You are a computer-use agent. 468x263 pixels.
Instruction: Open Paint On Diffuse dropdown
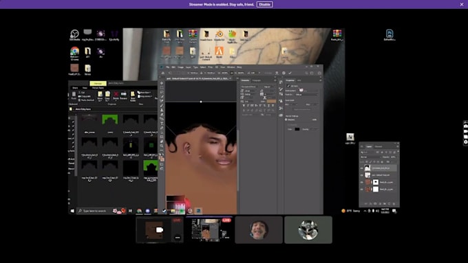(306, 95)
